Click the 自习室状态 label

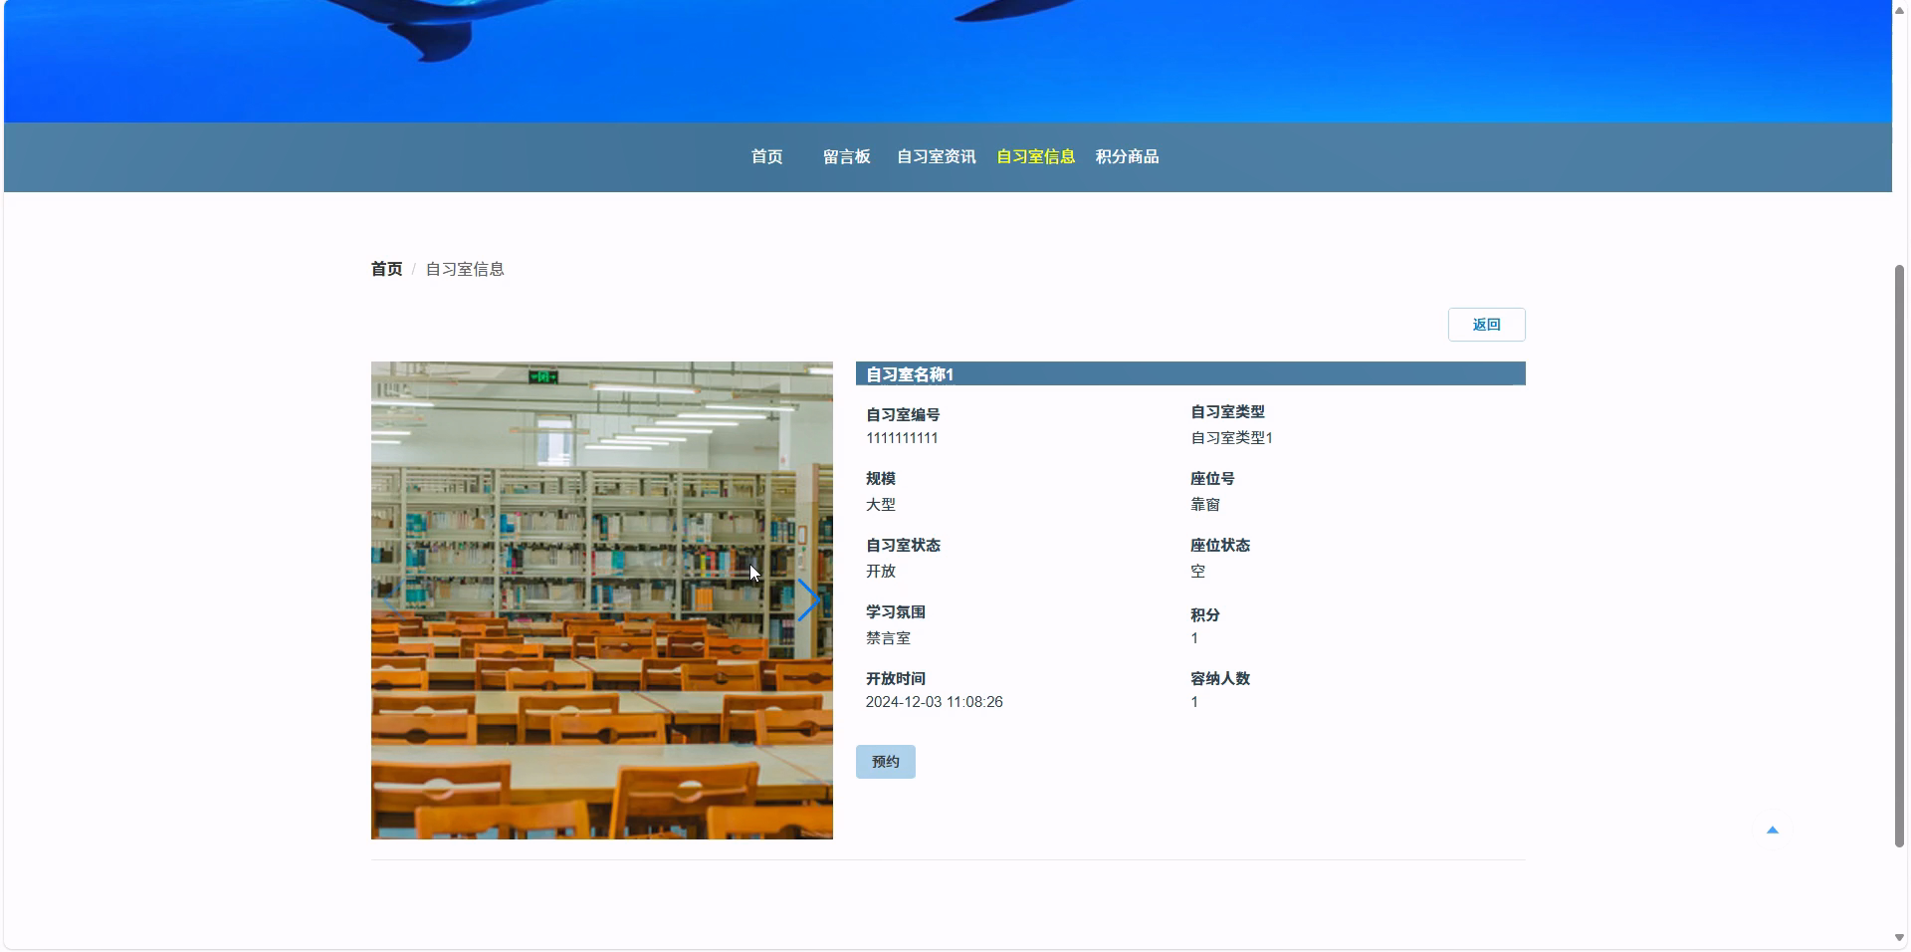pos(903,545)
